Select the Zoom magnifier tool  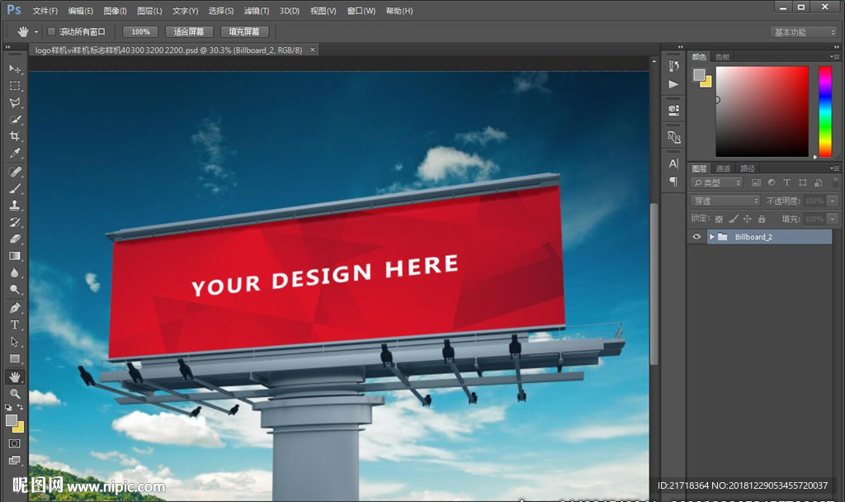click(15, 394)
